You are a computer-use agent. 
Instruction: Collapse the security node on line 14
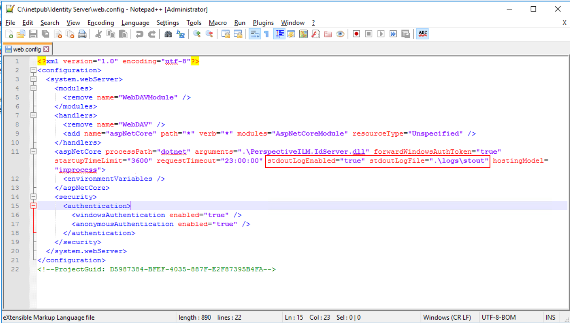pos(33,197)
